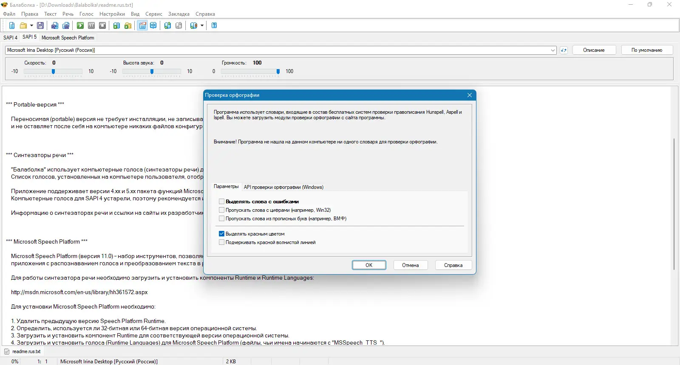Stop speech with the toolbar stop icon
This screenshot has width=680, height=365.
tap(102, 25)
